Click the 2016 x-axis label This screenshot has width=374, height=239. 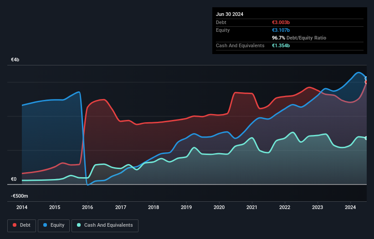(x=87, y=207)
